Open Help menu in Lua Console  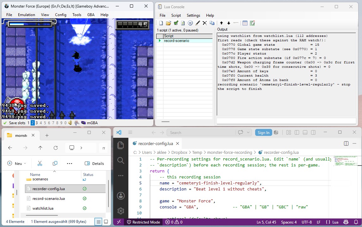[x=210, y=15]
